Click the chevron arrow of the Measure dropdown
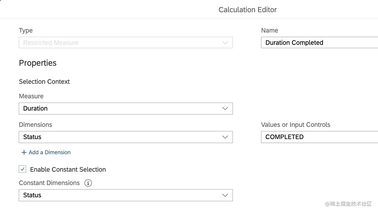This screenshot has height=213, width=378. [x=225, y=109]
